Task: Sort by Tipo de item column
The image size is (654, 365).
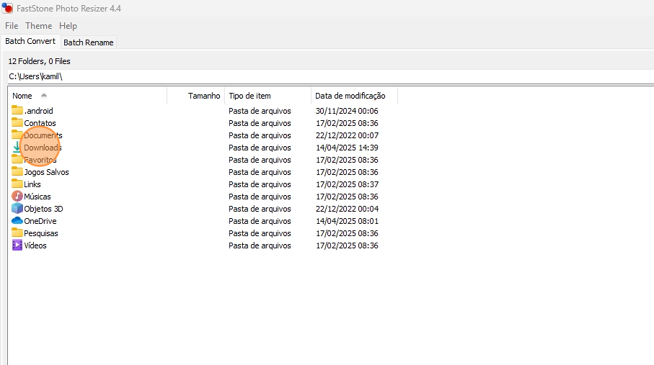Action: (x=249, y=96)
